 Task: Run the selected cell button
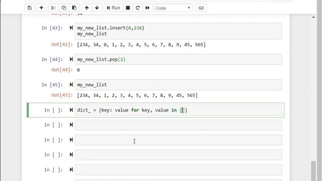click(113, 8)
